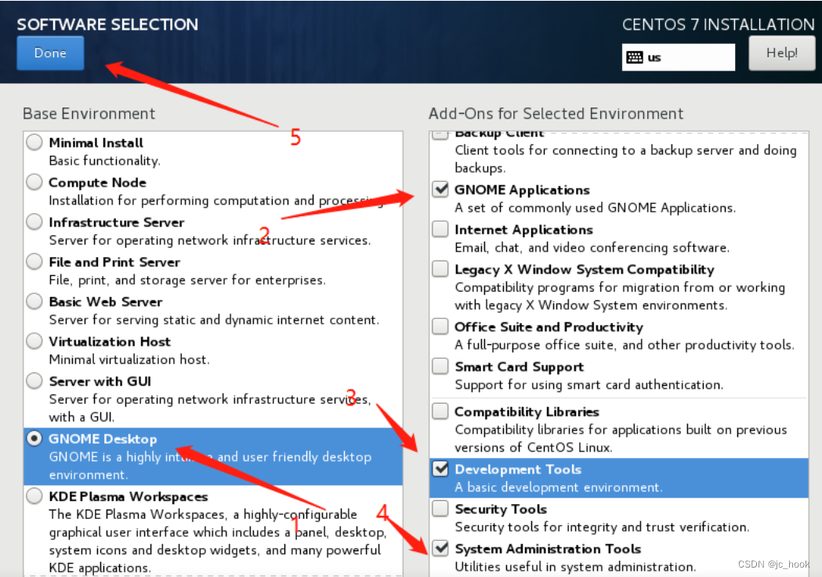Choose Infrastructure Server environment

coord(34,222)
